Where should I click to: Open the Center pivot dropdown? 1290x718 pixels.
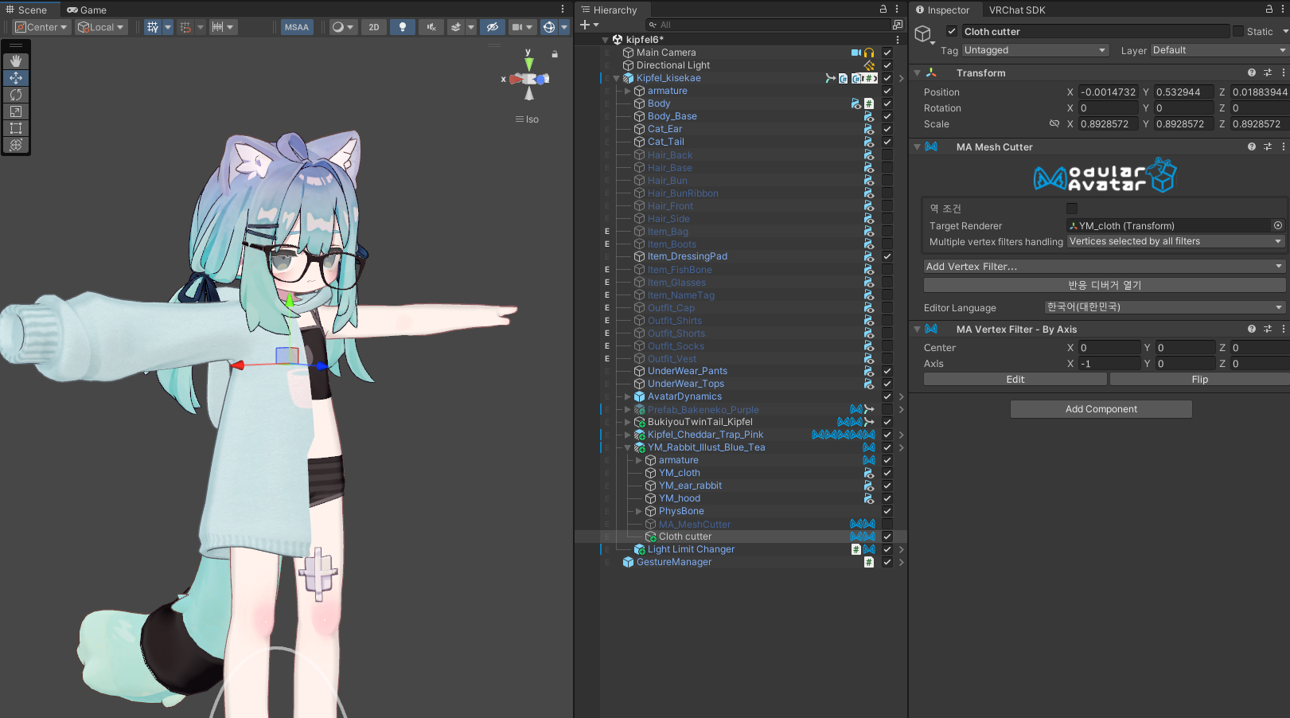41,27
